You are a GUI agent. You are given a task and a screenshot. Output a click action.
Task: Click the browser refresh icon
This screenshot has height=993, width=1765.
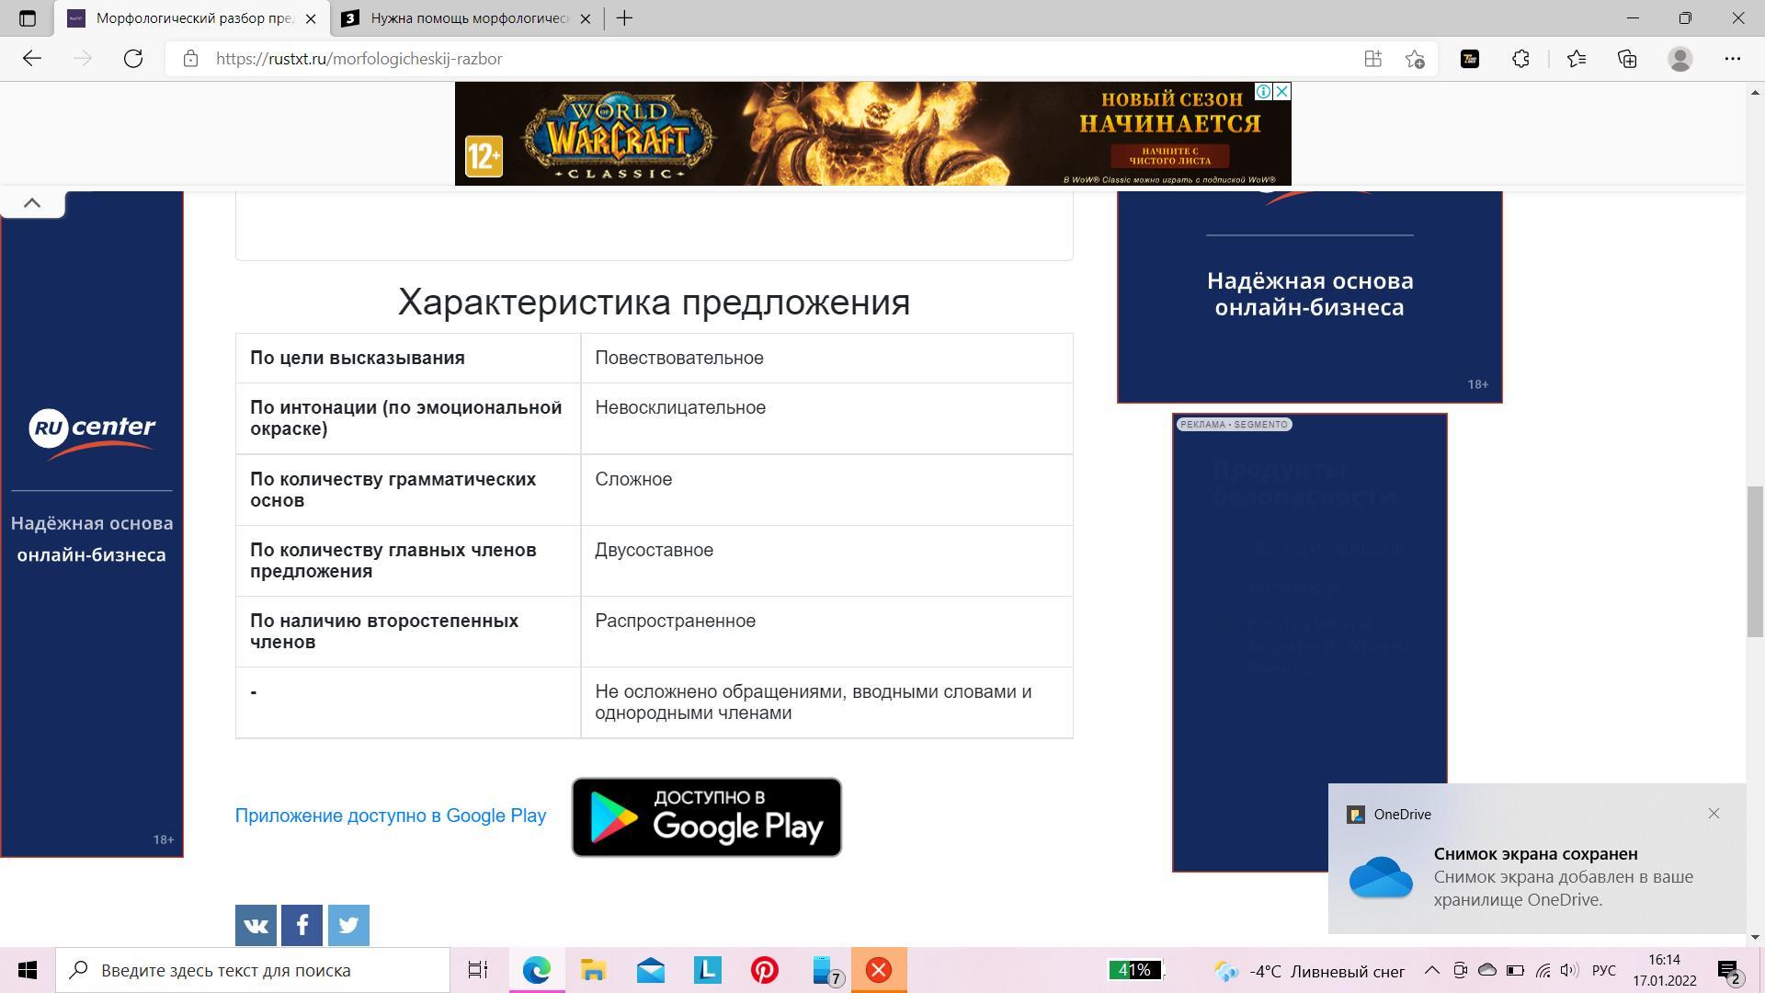(133, 59)
